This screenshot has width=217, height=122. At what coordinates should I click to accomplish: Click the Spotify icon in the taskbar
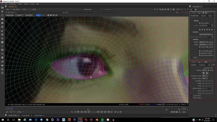[x=102, y=120]
